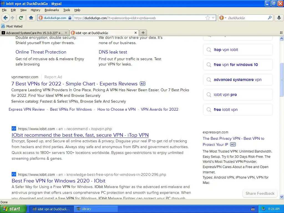Viewport: 284px width, 213px height.
Task: Open the Downloads arrow button
Action: pyautogui.click(x=279, y=18)
